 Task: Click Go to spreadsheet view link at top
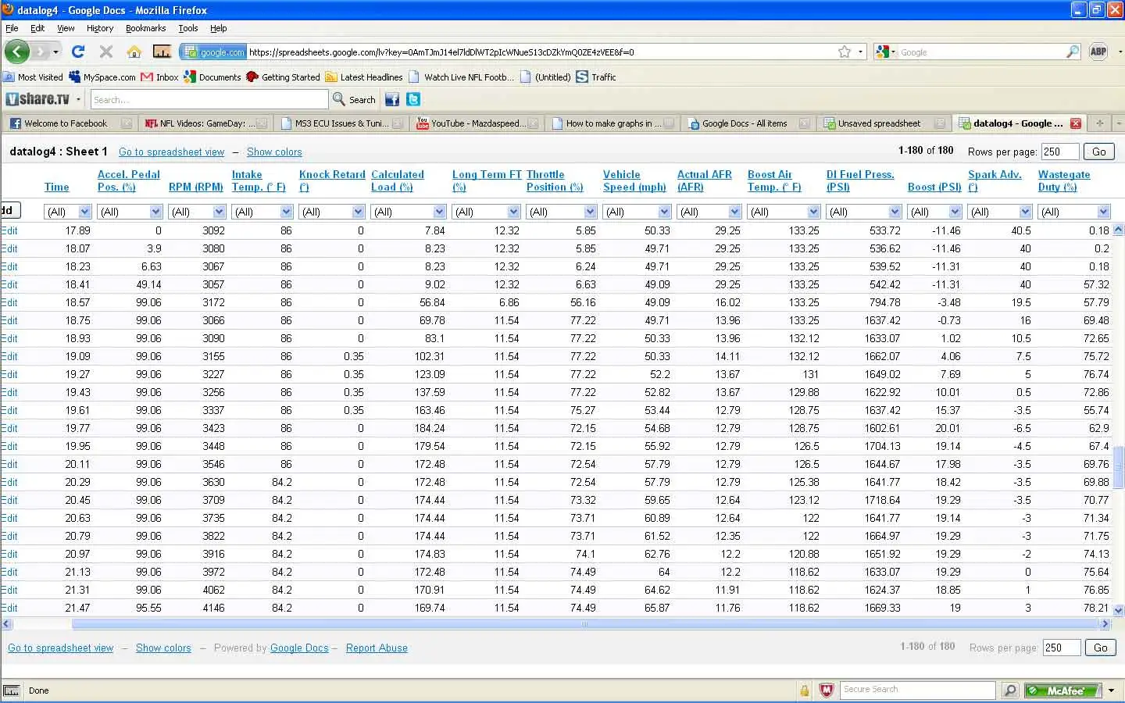(171, 152)
